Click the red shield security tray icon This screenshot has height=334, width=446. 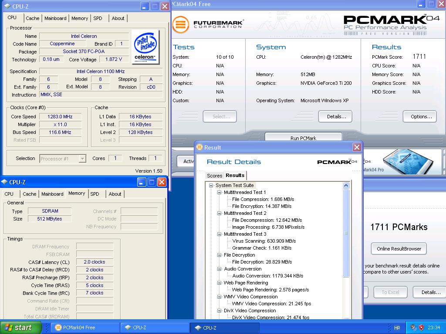pos(421,327)
